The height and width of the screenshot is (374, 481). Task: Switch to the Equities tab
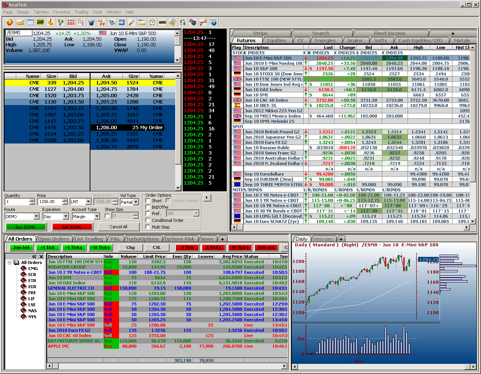276,40
